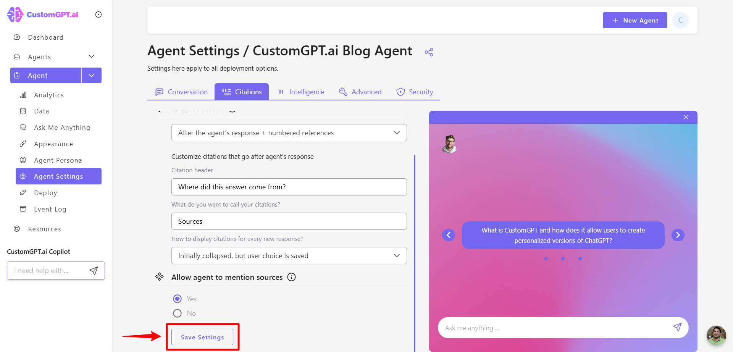Click the Deploy rocket icon
This screenshot has width=733, height=352.
(x=23, y=192)
